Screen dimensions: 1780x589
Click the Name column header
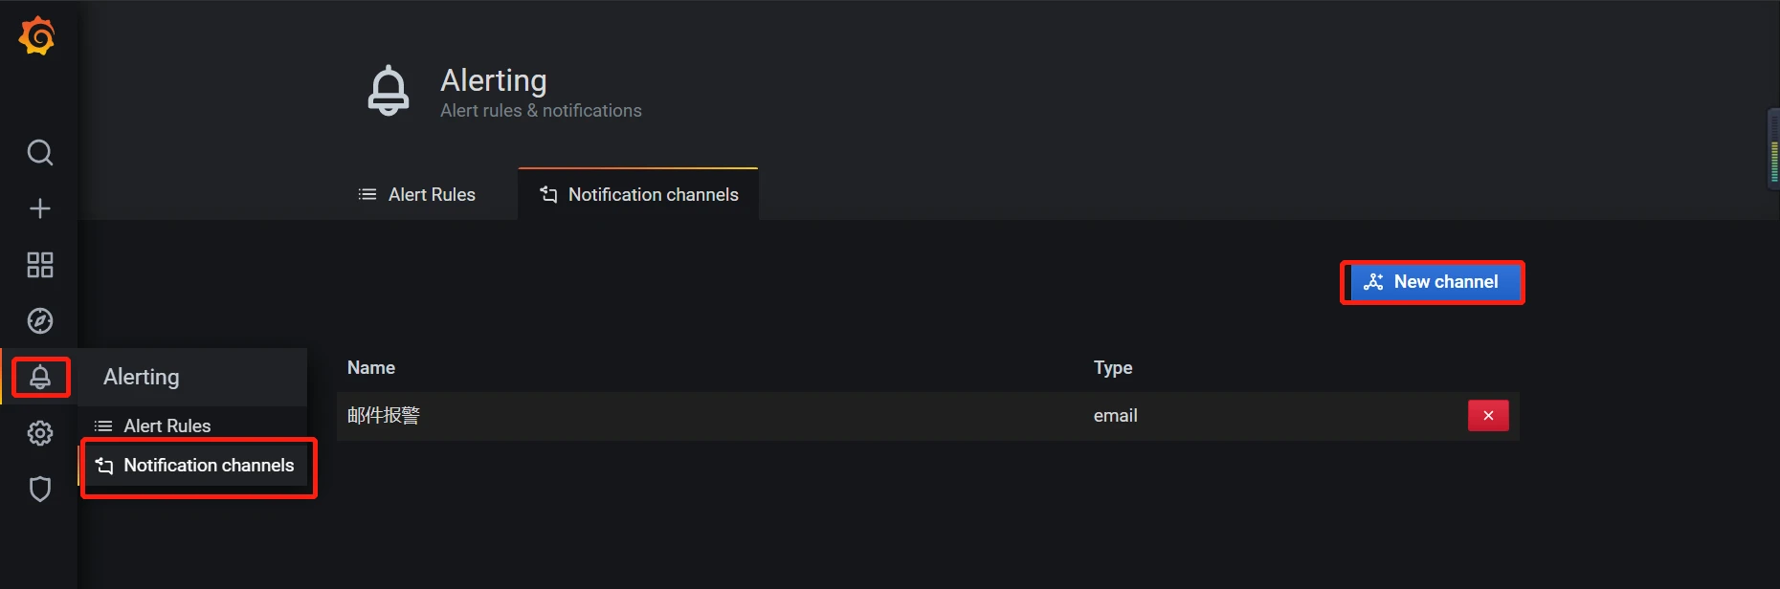(371, 368)
